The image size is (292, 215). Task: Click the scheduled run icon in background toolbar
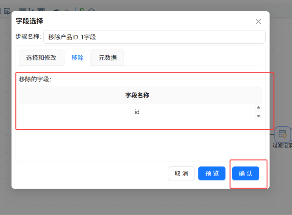7,11
